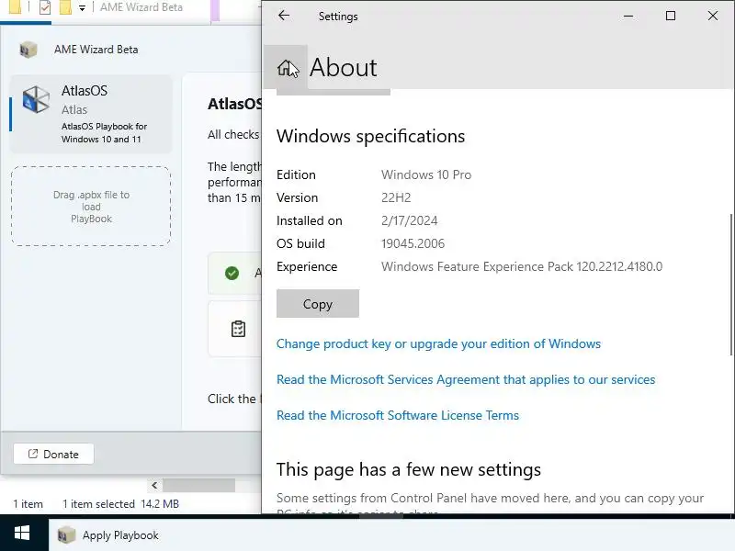Click the 2/17/2024 installed date
The height and width of the screenshot is (551, 735).
click(x=409, y=220)
